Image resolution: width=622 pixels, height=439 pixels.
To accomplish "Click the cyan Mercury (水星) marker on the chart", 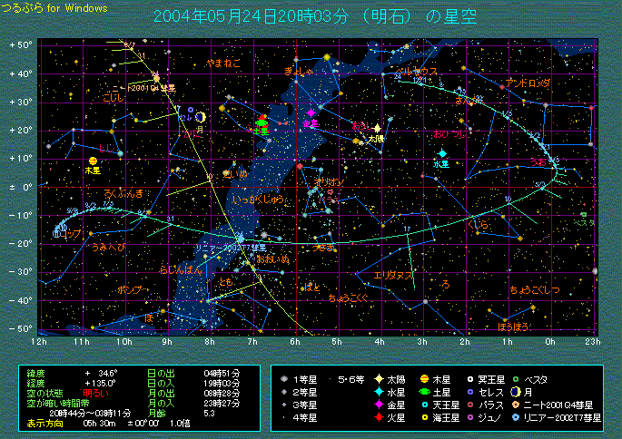I will click(442, 154).
